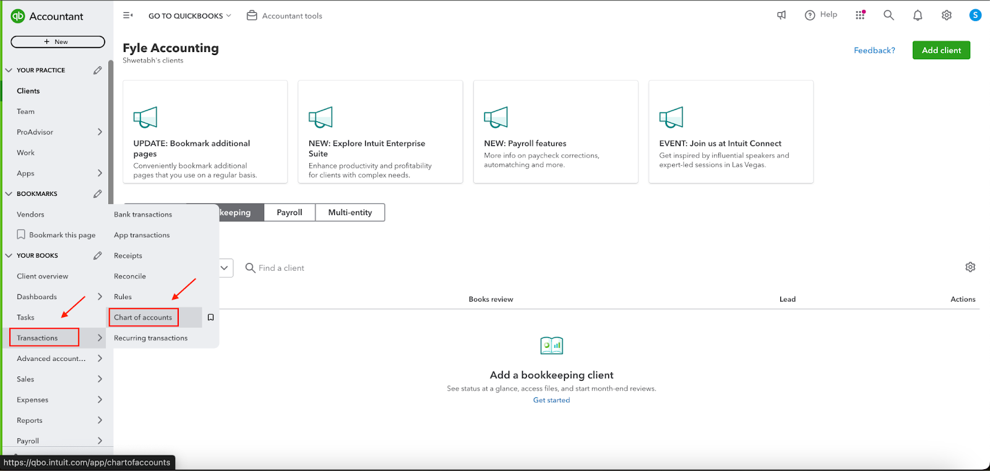Screen dimensions: 990x471
Task: Click the Find a client magnifier icon
Action: [250, 268]
